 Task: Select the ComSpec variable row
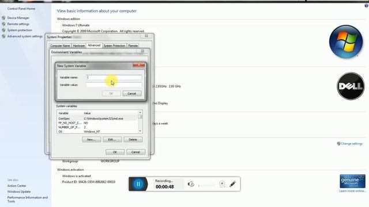97,118
